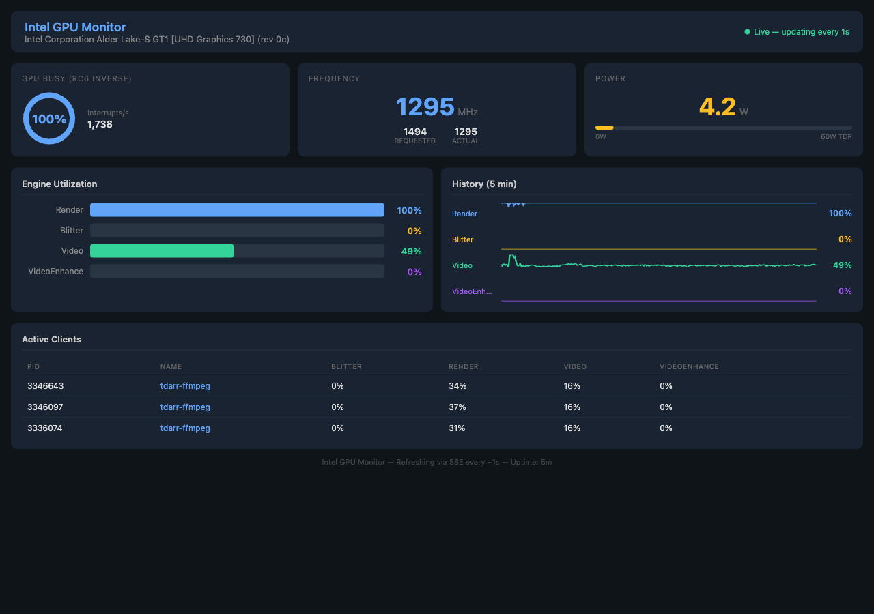Image resolution: width=874 pixels, height=614 pixels.
Task: Select the Blitter legend entry in History
Action: [x=462, y=239]
